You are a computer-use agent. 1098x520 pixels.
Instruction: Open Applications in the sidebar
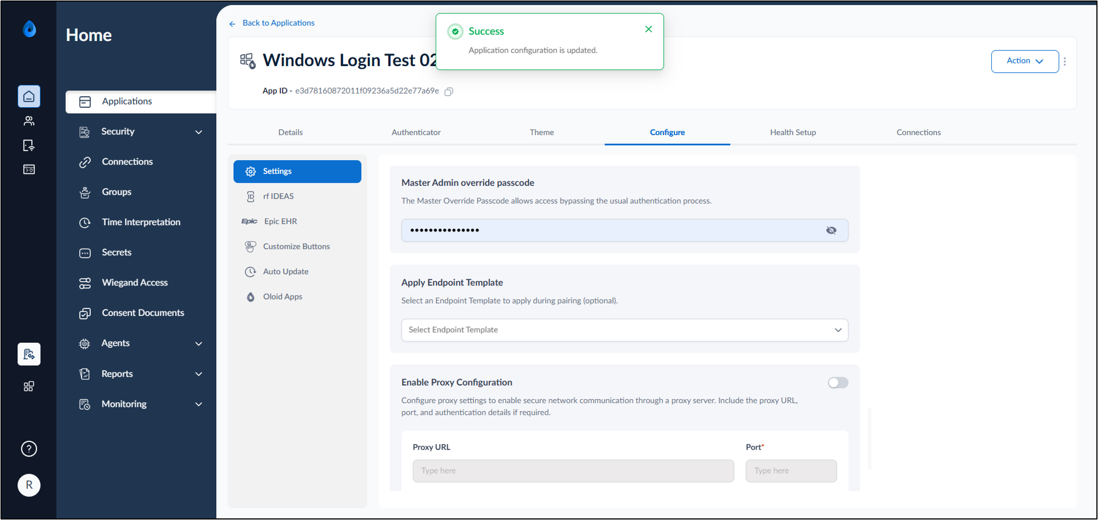141,102
